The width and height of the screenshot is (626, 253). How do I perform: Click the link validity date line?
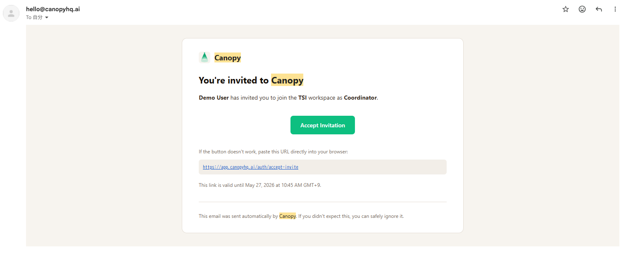[260, 185]
